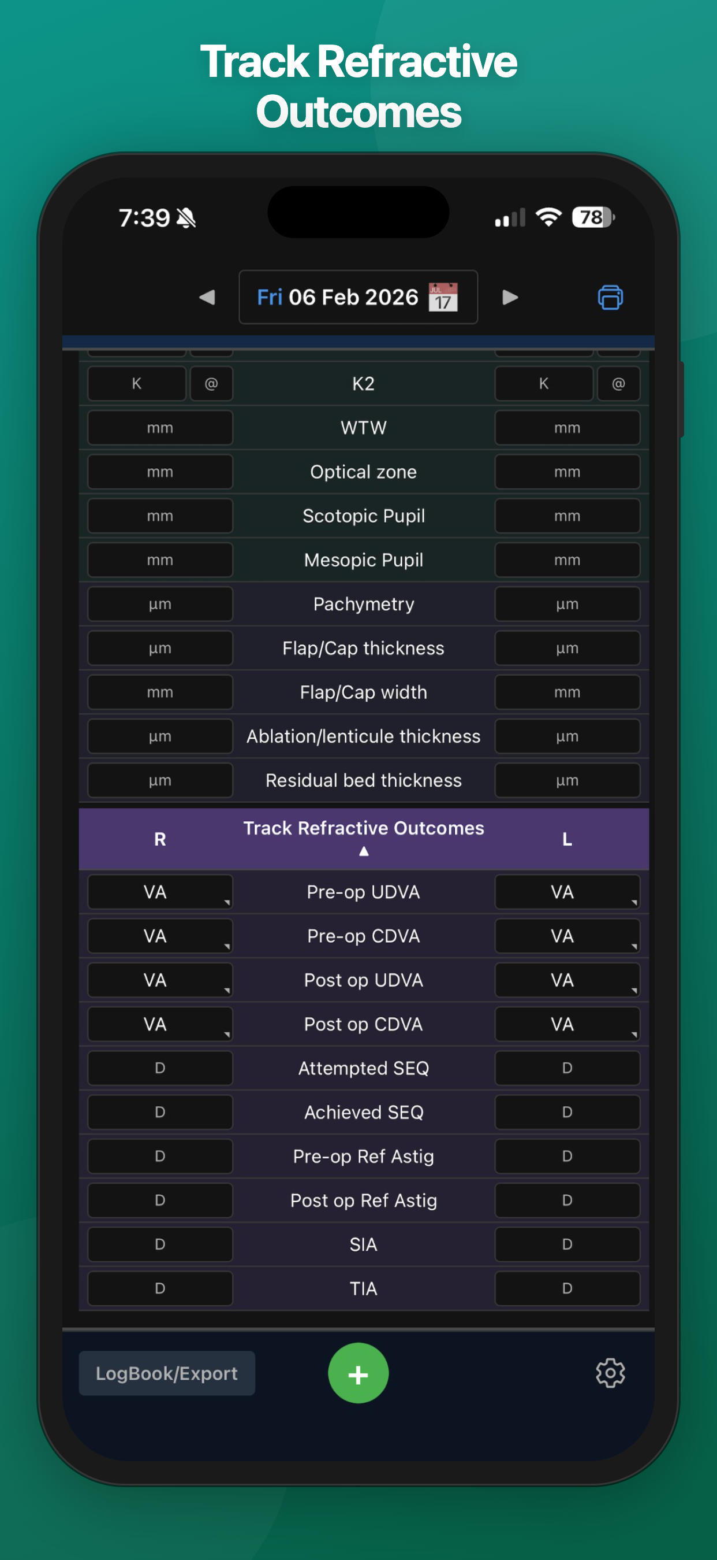Click right eye K2 axis @ field
Screen dimensions: 717x1560
[x=211, y=384]
